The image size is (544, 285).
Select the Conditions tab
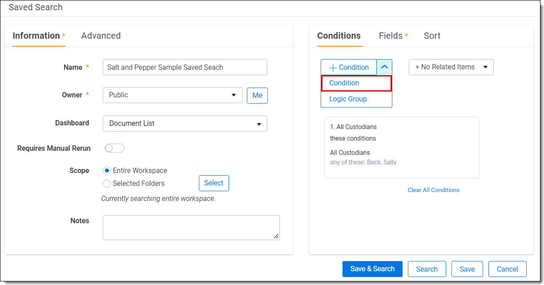(x=339, y=36)
